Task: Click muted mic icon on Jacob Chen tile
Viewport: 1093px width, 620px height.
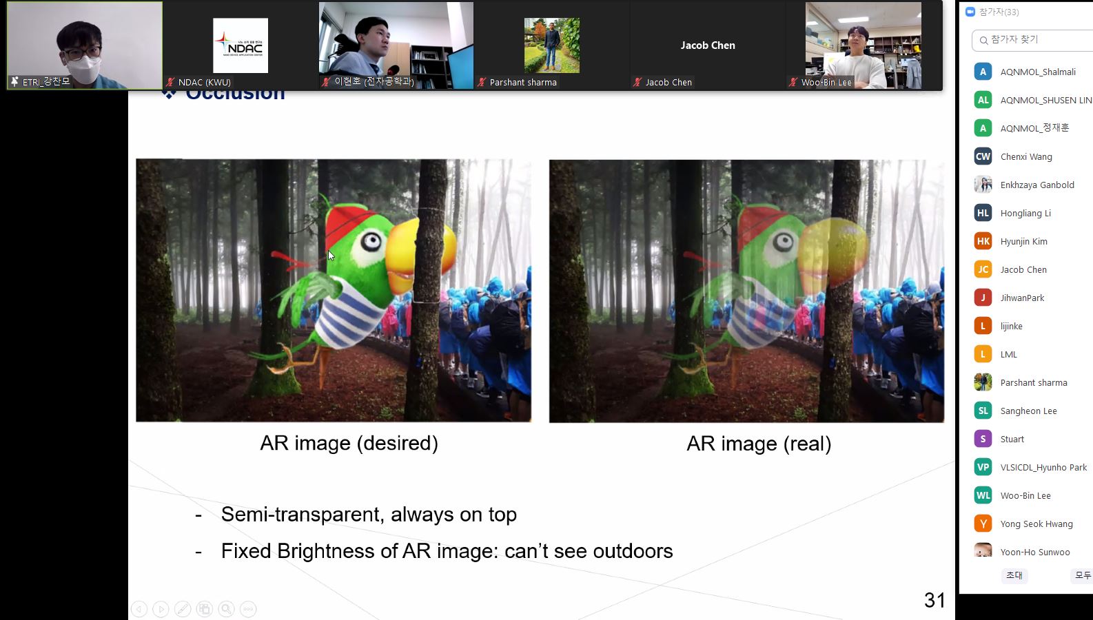Action: (637, 82)
